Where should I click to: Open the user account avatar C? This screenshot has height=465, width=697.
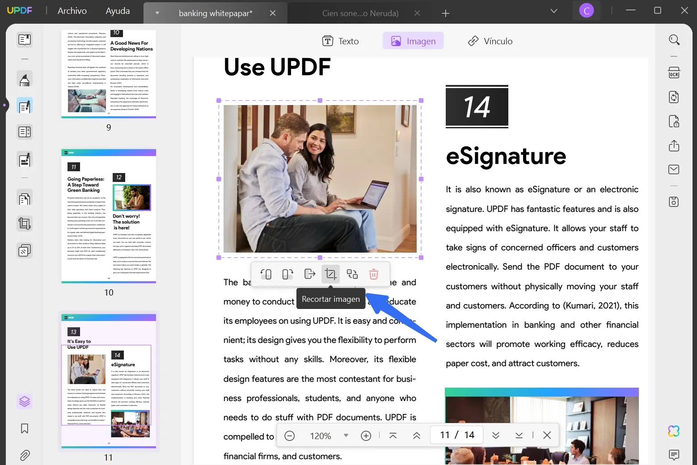pos(587,10)
